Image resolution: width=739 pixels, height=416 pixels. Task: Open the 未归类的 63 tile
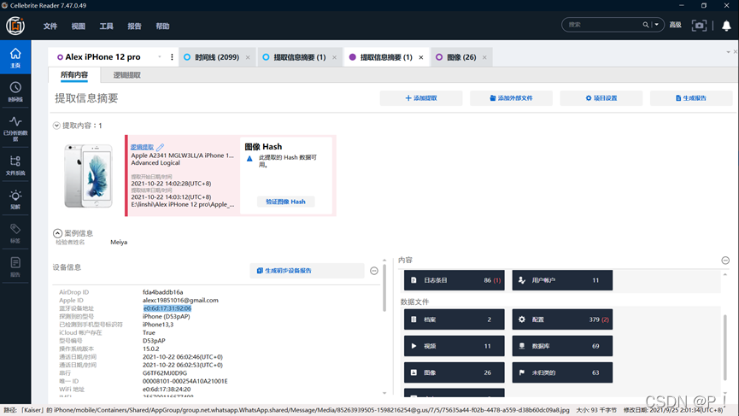pyautogui.click(x=562, y=372)
